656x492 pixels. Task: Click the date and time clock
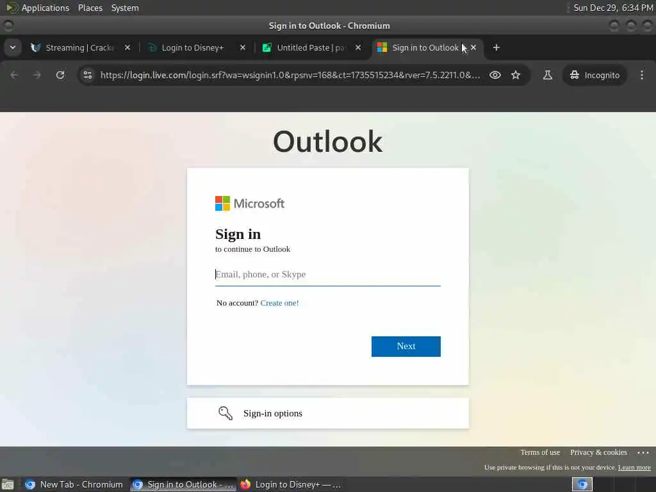pos(613,8)
